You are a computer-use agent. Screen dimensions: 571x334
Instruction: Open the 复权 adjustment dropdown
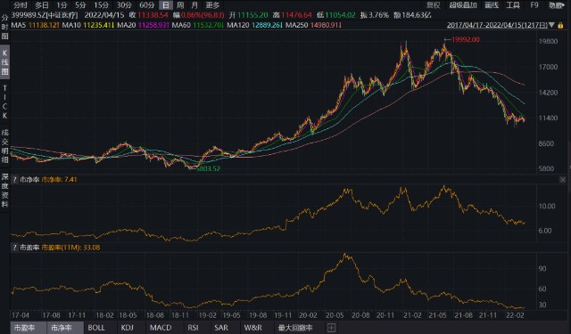pos(434,5)
